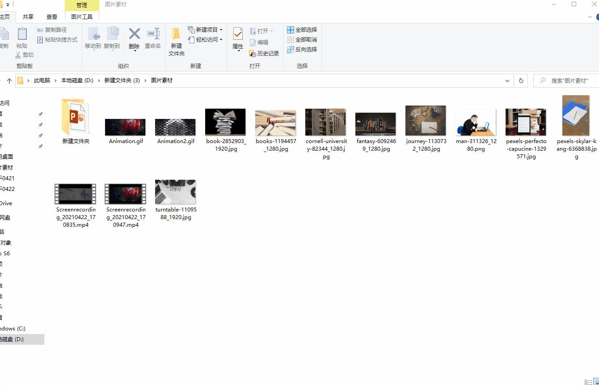599x385 pixels.
Task: Click 新建文件夹 (3) in address path
Action: click(x=122, y=80)
